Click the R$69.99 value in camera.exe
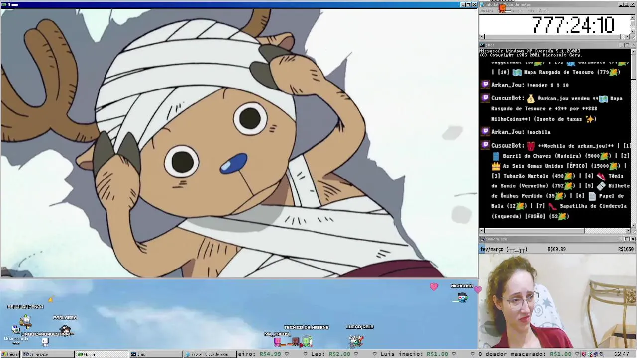This screenshot has height=358, width=637. tap(556, 249)
